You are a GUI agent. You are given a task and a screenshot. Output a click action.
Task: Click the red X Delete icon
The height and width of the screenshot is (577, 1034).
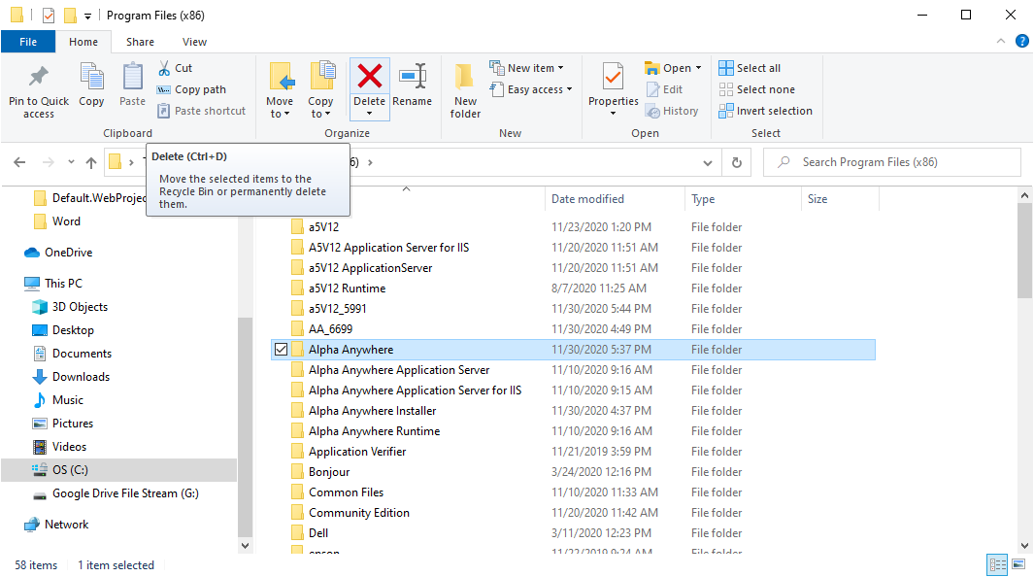[x=369, y=76]
